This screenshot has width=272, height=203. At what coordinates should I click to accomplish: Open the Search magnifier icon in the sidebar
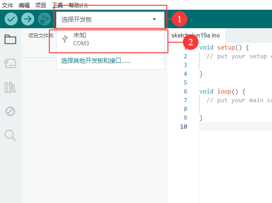pos(10,135)
